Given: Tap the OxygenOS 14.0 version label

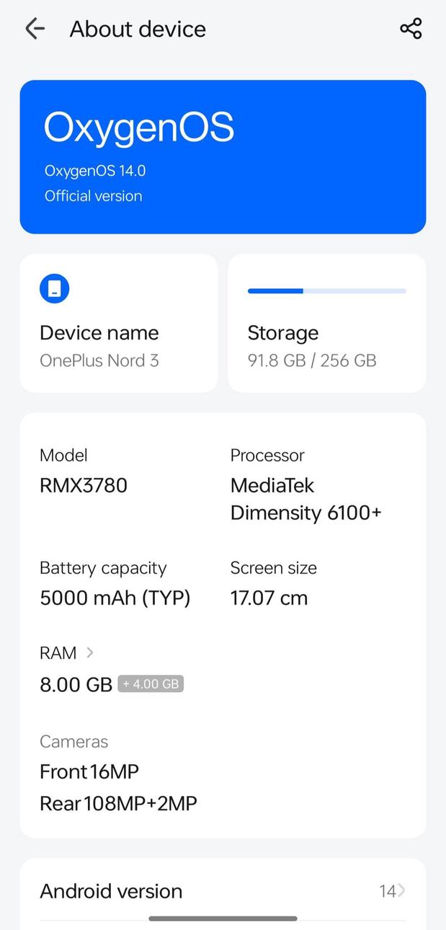Looking at the screenshot, I should 94,171.
